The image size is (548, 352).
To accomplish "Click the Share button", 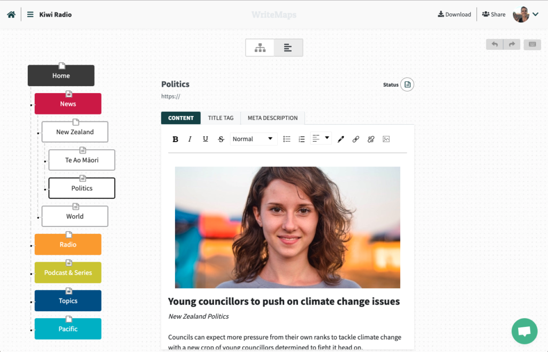I will tap(493, 14).
